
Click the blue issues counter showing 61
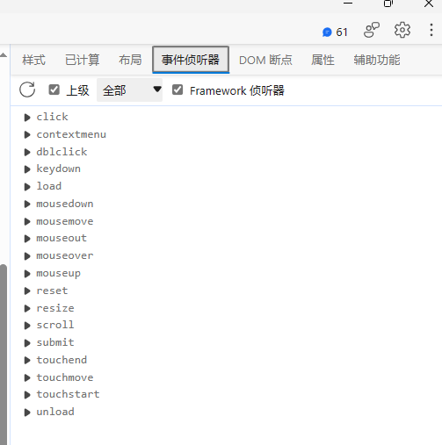(335, 32)
